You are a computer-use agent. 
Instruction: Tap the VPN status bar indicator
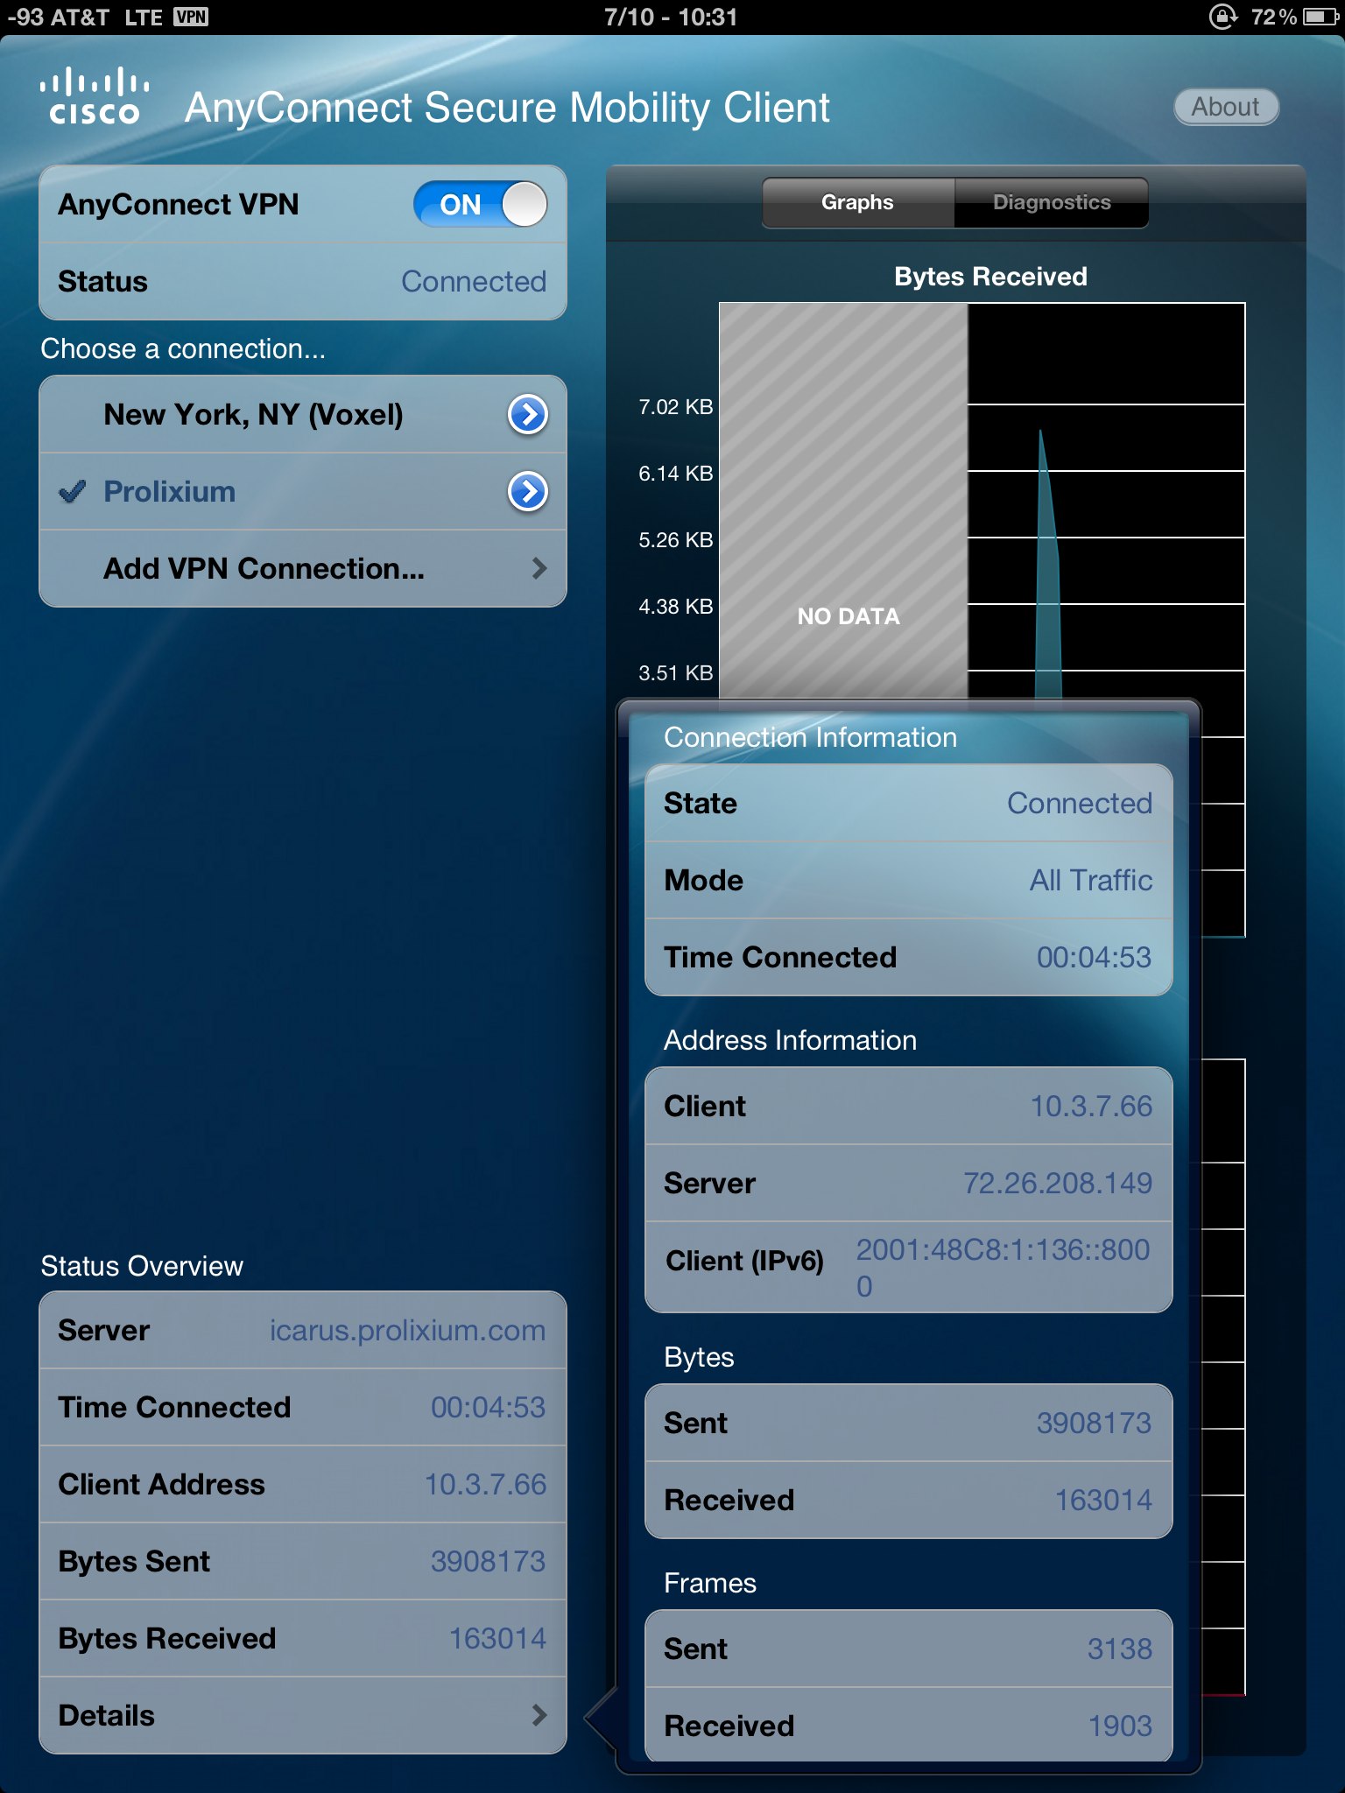[x=191, y=17]
